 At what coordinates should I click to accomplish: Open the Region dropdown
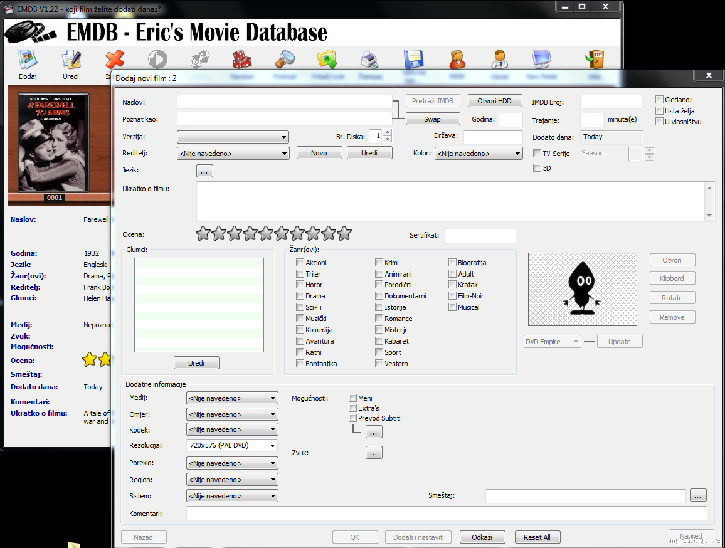tap(232, 480)
